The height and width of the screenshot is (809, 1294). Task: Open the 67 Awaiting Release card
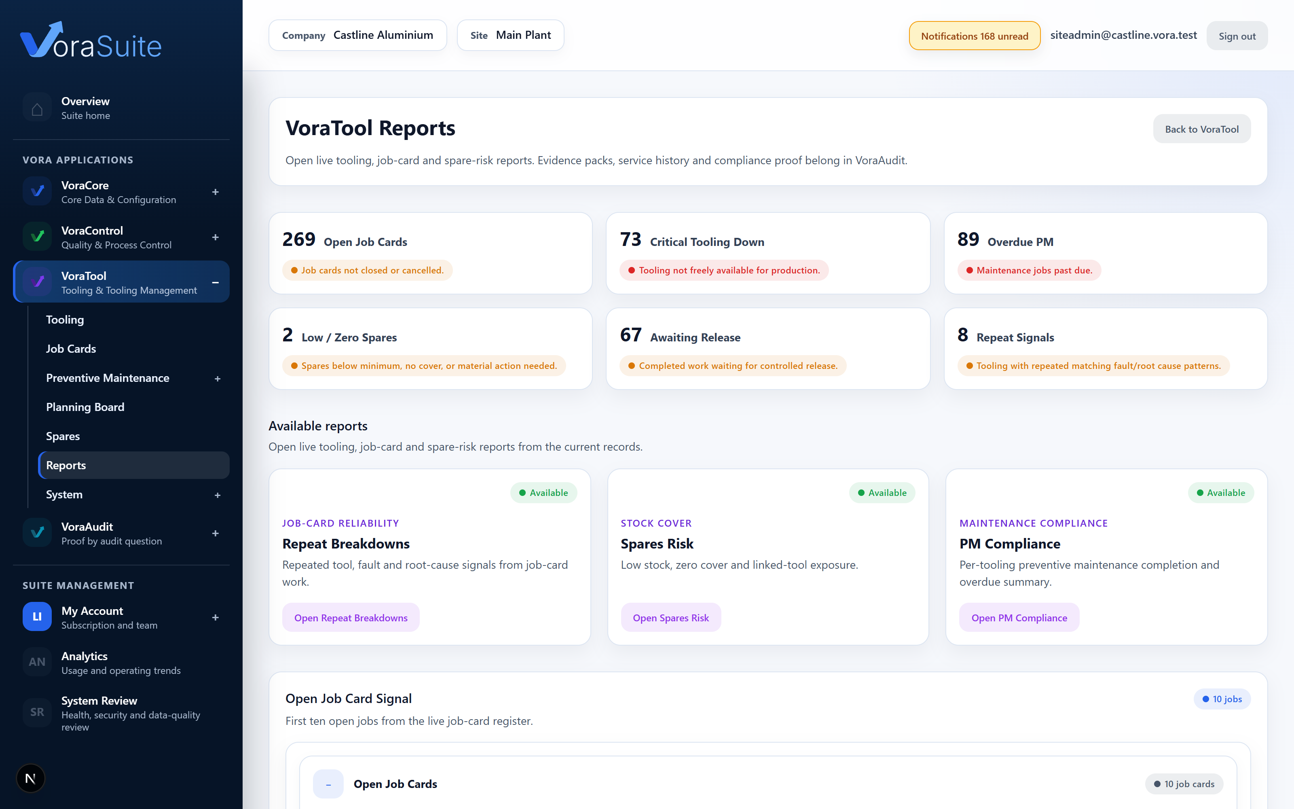(x=768, y=348)
